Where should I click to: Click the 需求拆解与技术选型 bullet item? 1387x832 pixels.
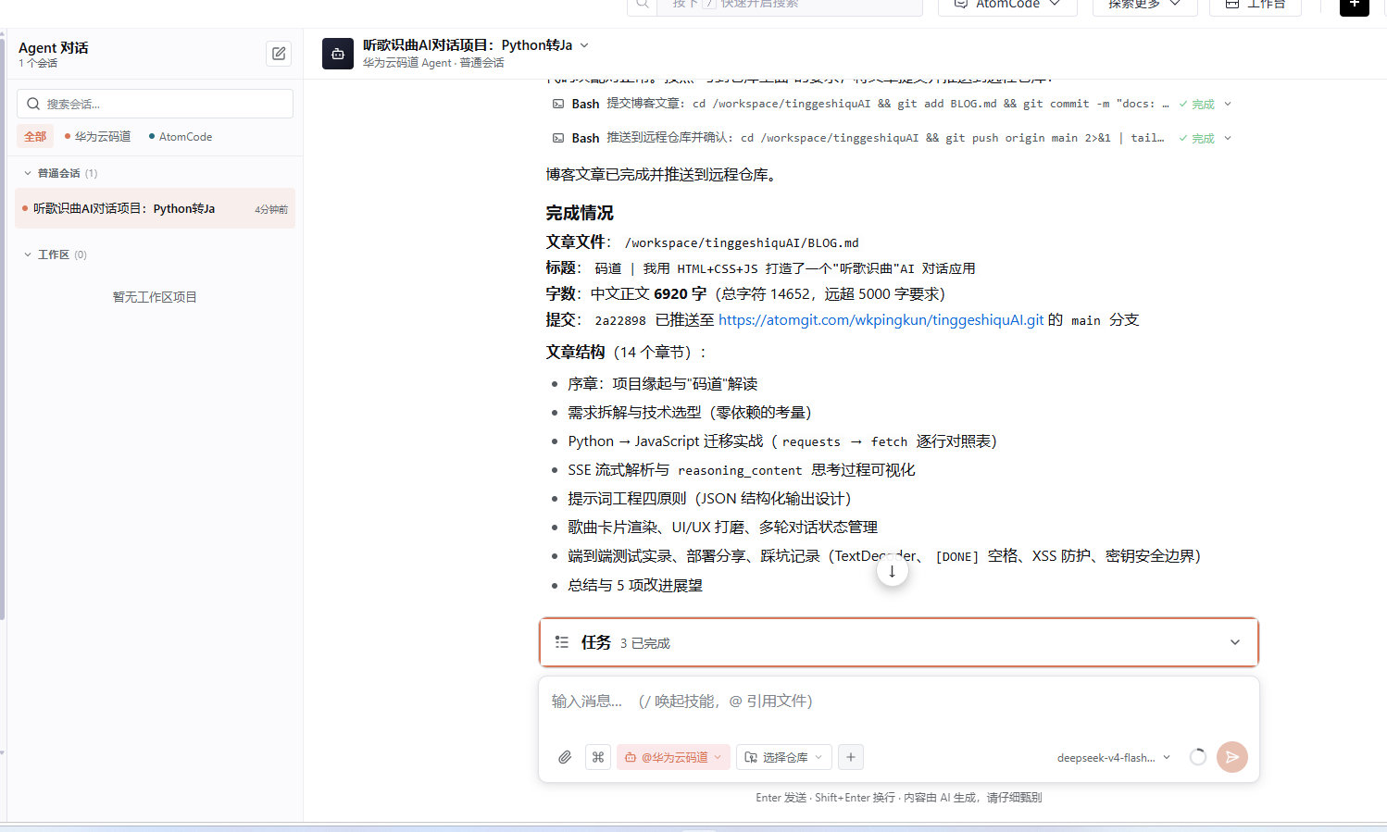[x=690, y=412]
